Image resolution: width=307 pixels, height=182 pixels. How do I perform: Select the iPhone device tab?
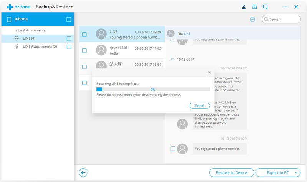38,19
